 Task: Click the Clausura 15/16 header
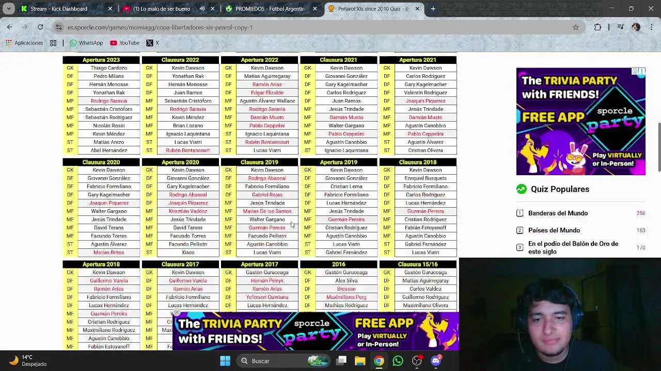418,264
